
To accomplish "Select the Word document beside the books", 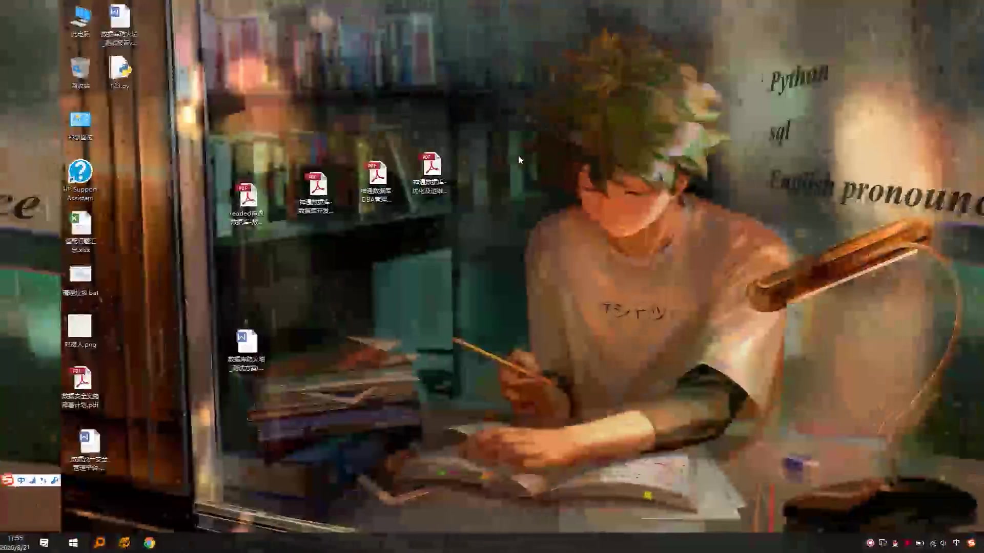I will click(x=247, y=342).
